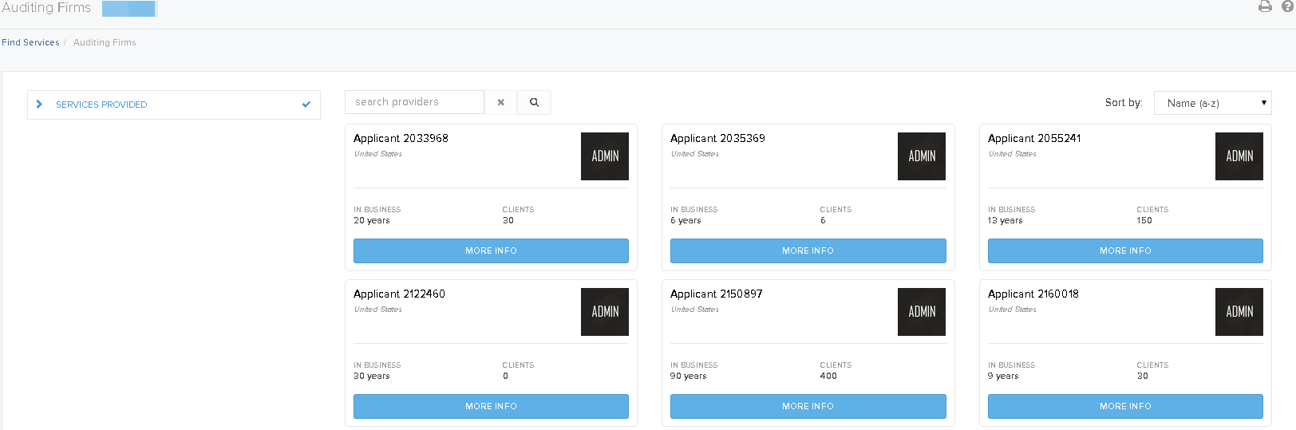Click MORE INFO for Applicant 2033968
Image resolution: width=1296 pixels, height=430 pixels.
[x=491, y=251]
